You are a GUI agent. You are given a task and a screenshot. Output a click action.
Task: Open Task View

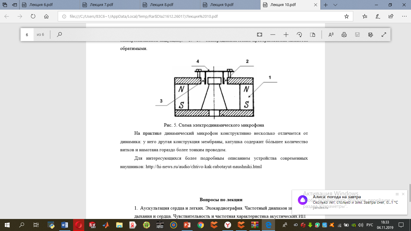pos(36,225)
